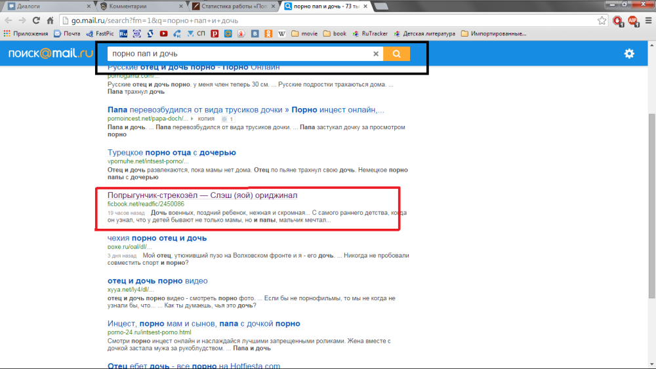Open the search settings gear icon

(x=629, y=54)
